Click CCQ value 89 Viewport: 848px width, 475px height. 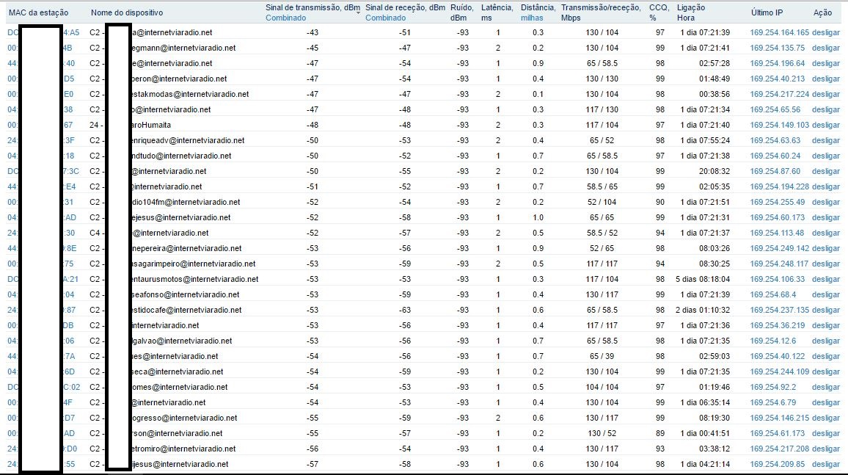coord(659,433)
